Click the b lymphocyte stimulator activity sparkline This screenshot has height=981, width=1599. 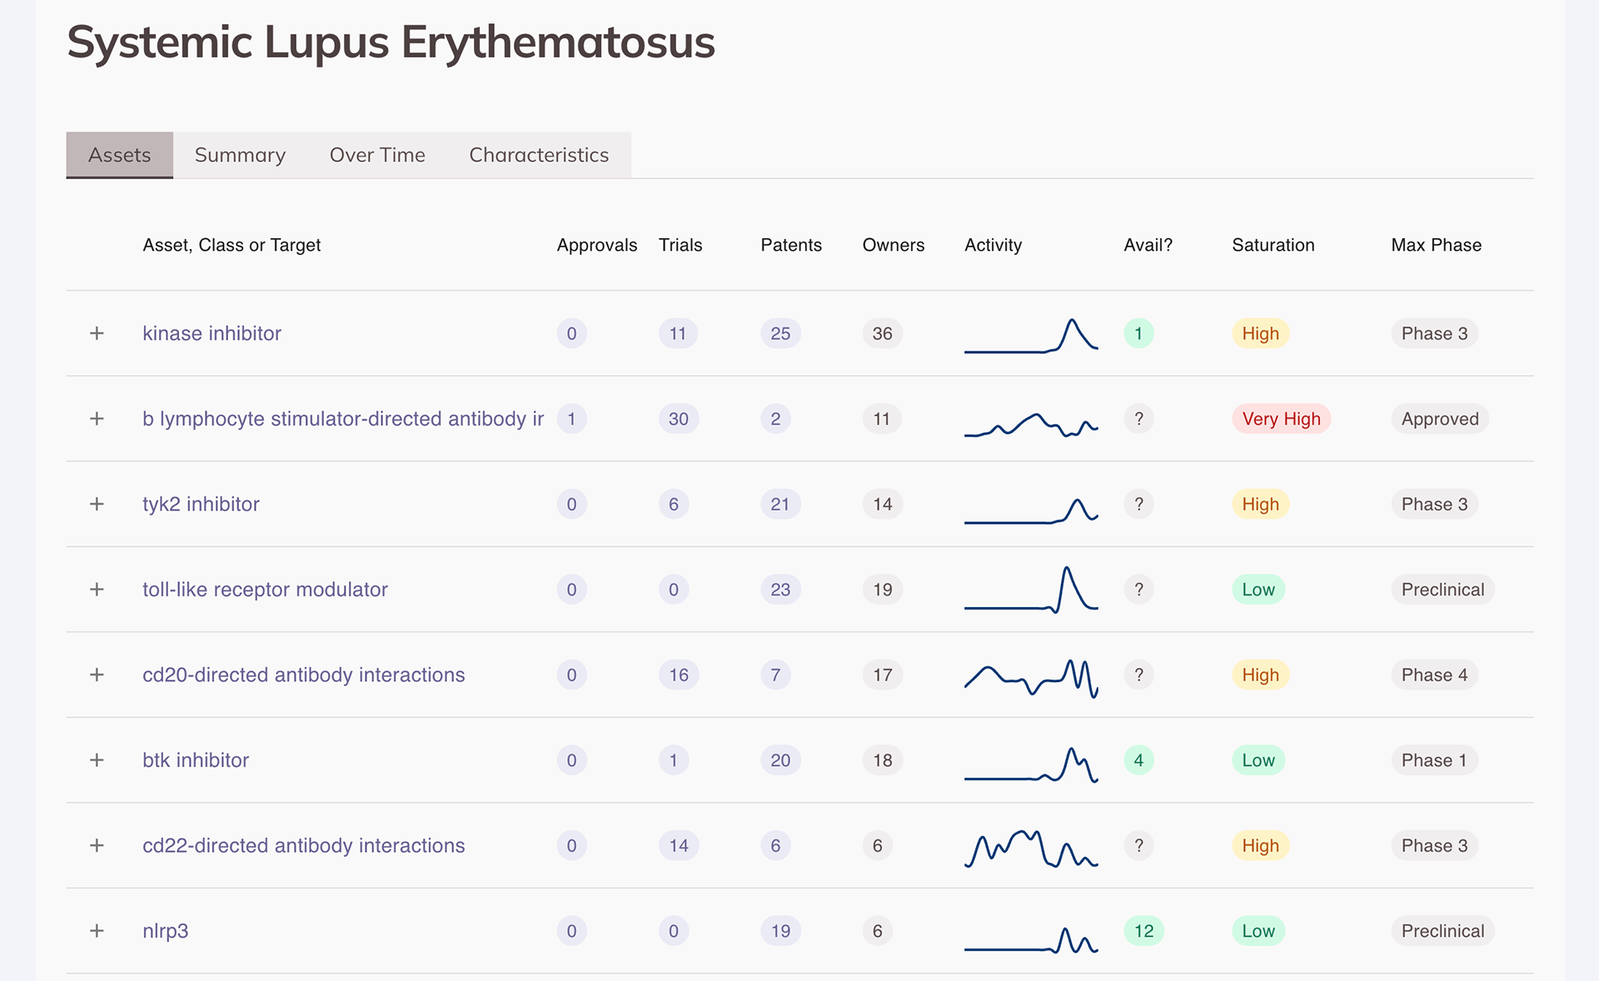point(1031,424)
